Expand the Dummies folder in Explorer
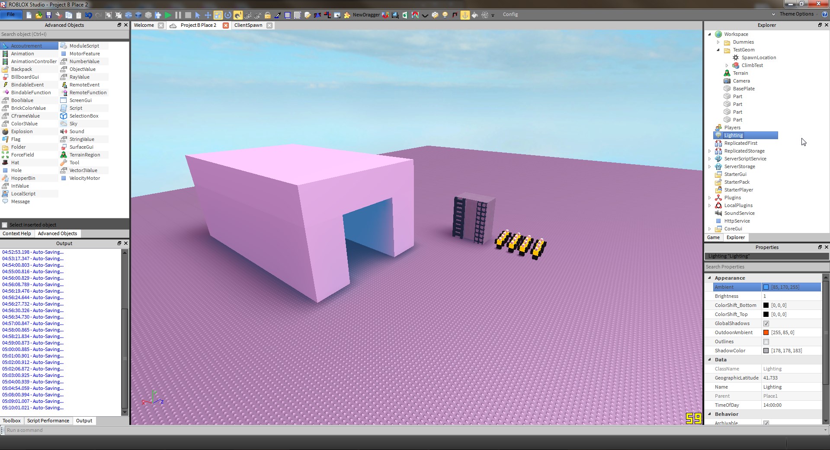Viewport: 830px width, 450px height. (x=718, y=42)
